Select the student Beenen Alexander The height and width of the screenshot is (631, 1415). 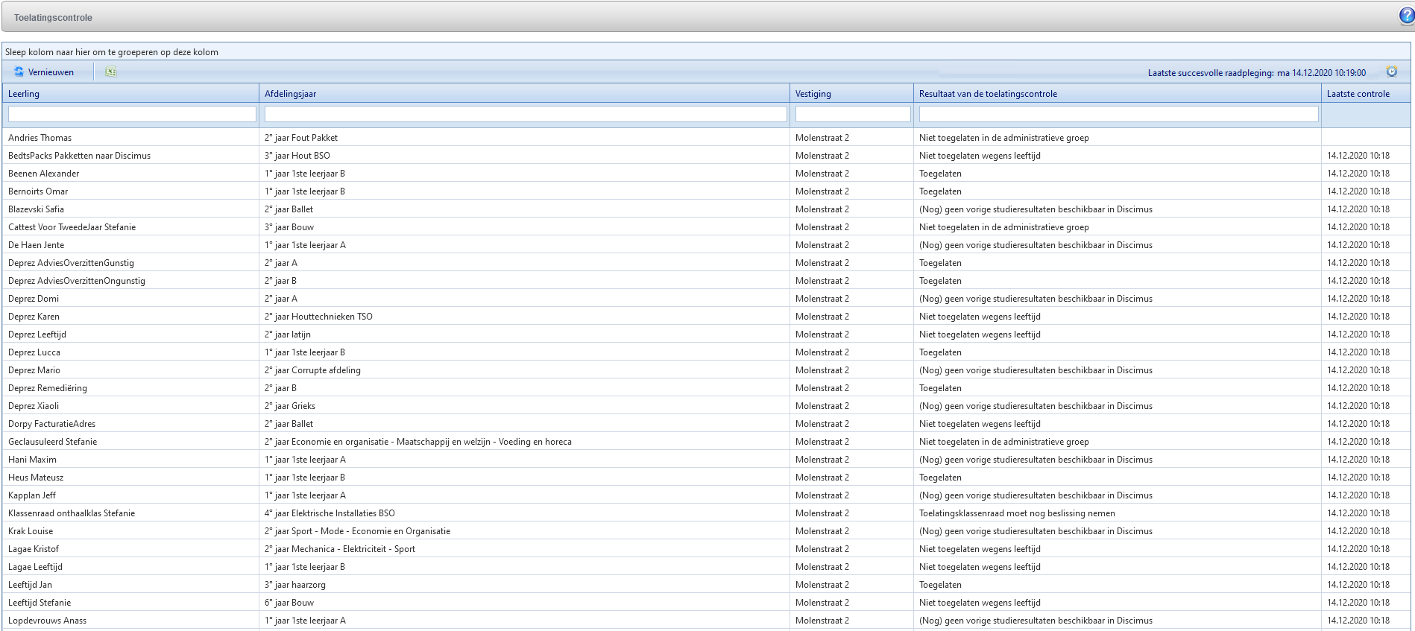click(x=44, y=174)
